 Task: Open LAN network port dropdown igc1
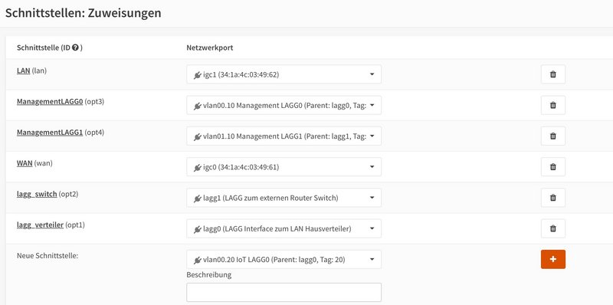coord(284,74)
